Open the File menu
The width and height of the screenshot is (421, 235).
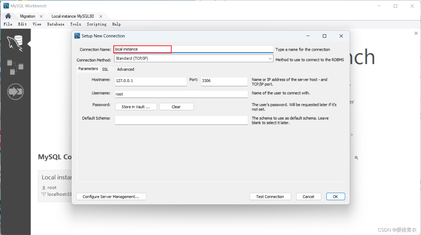[8, 24]
